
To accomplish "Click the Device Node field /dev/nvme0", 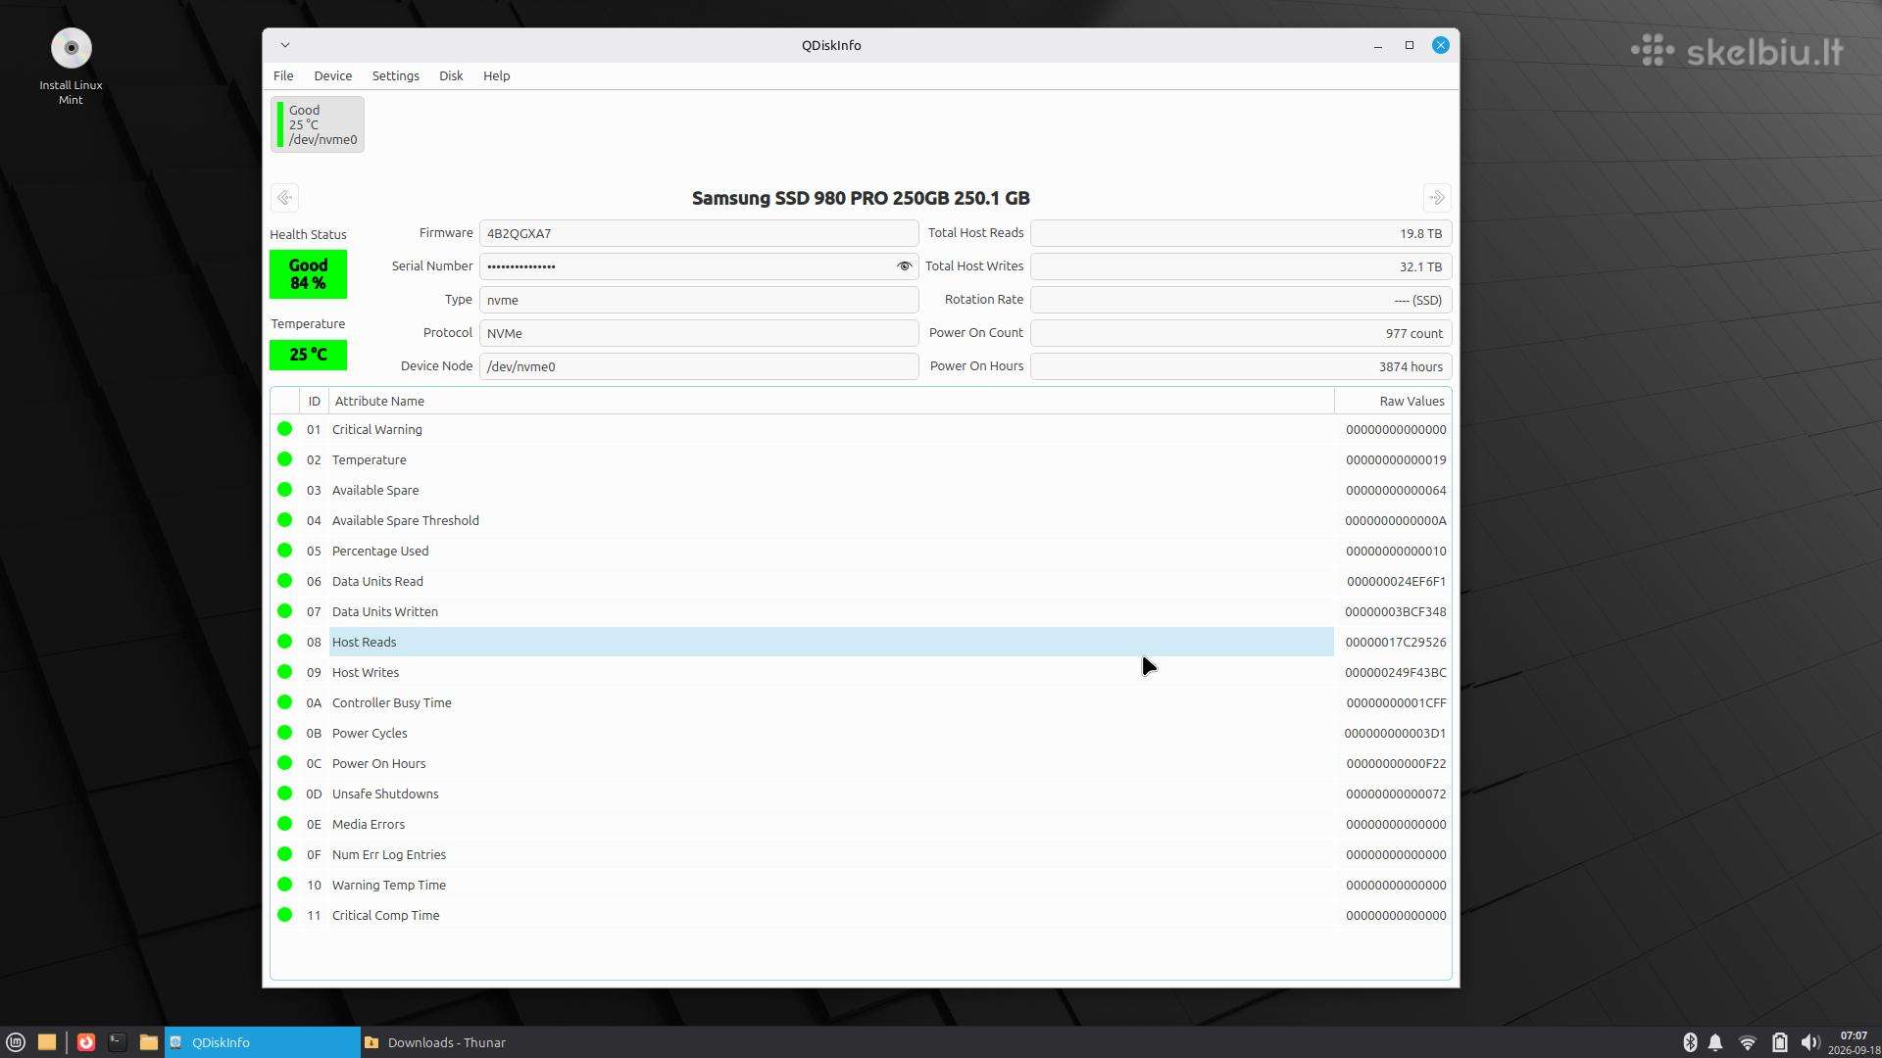I will pos(699,366).
